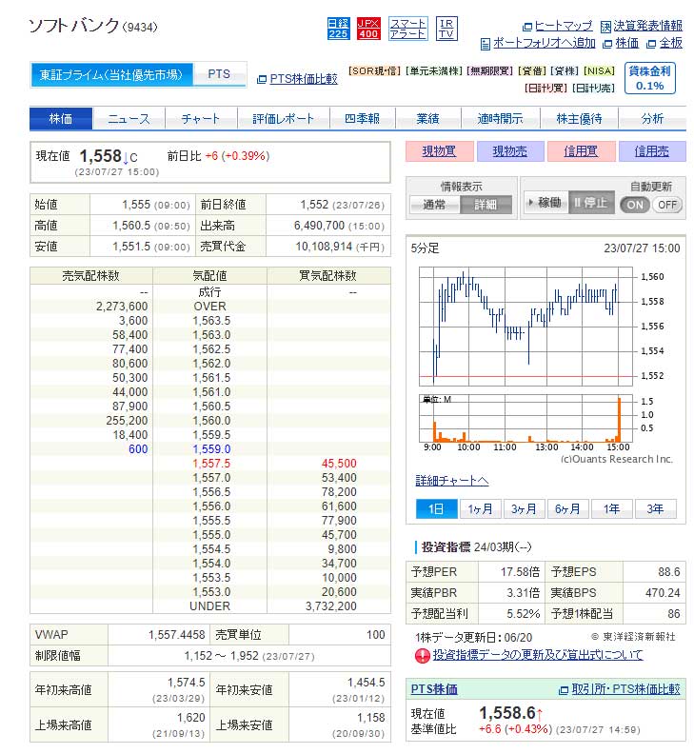This screenshot has height=754, width=694.
Task: Click the 信用買 button
Action: (x=581, y=151)
